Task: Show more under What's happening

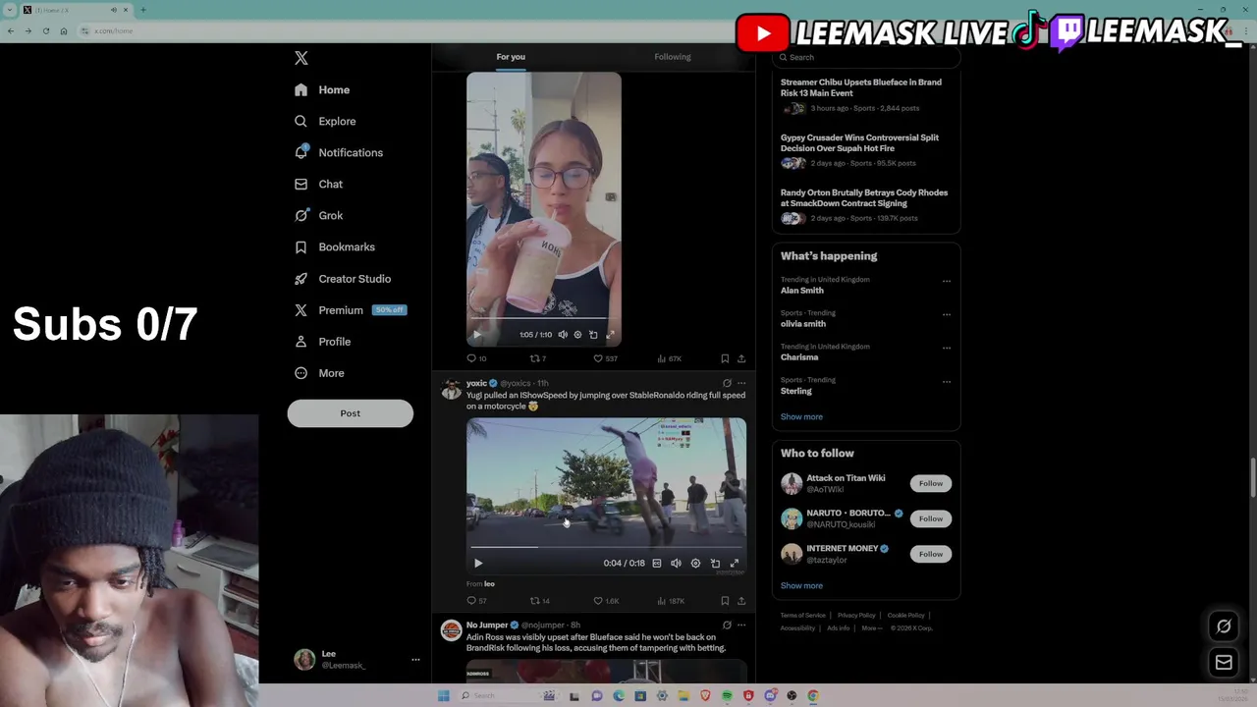Action: click(801, 416)
